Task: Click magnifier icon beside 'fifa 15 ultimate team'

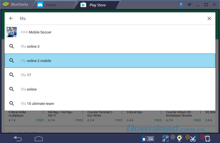Action: pos(12,103)
